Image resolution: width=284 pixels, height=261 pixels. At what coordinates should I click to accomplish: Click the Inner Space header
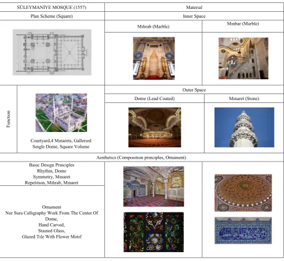[194, 16]
